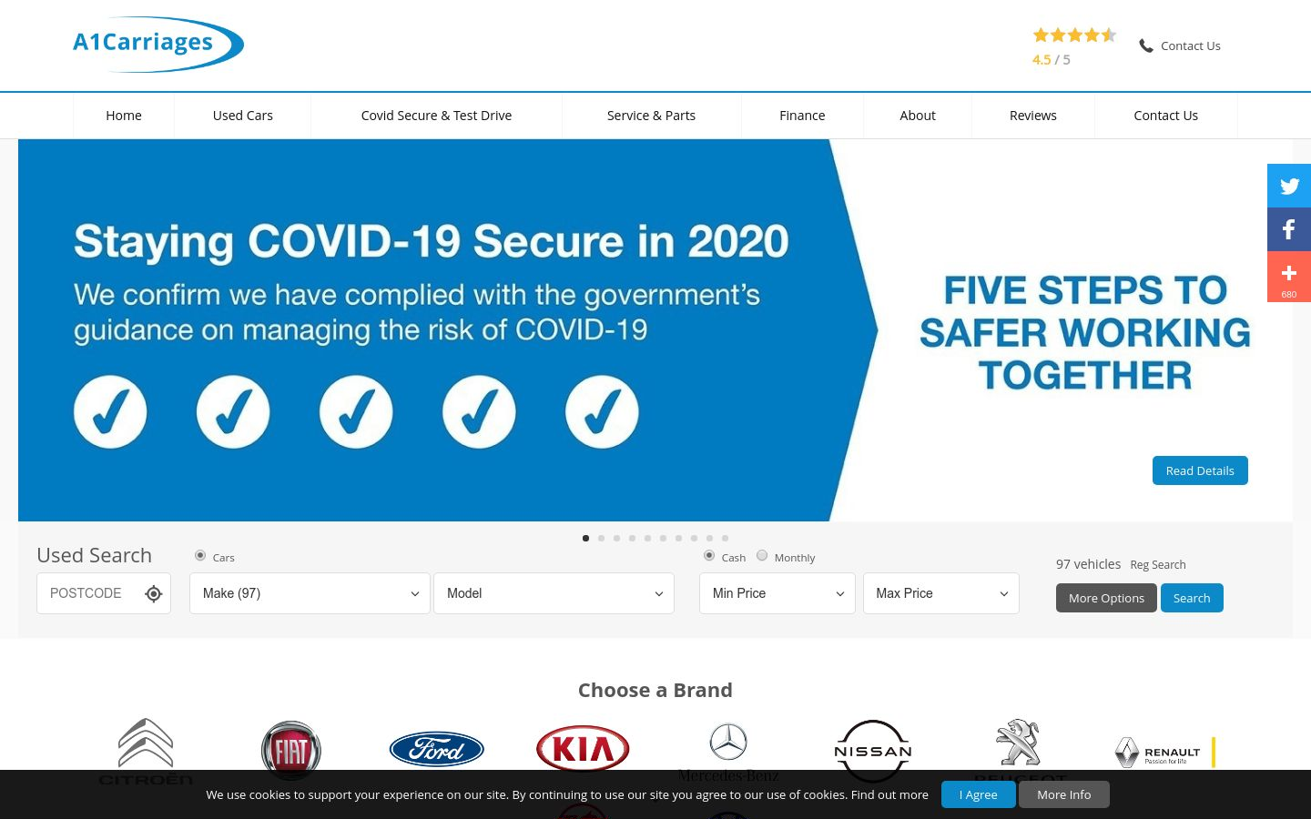Open the Home menu item
1311x819 pixels.
[x=124, y=116]
